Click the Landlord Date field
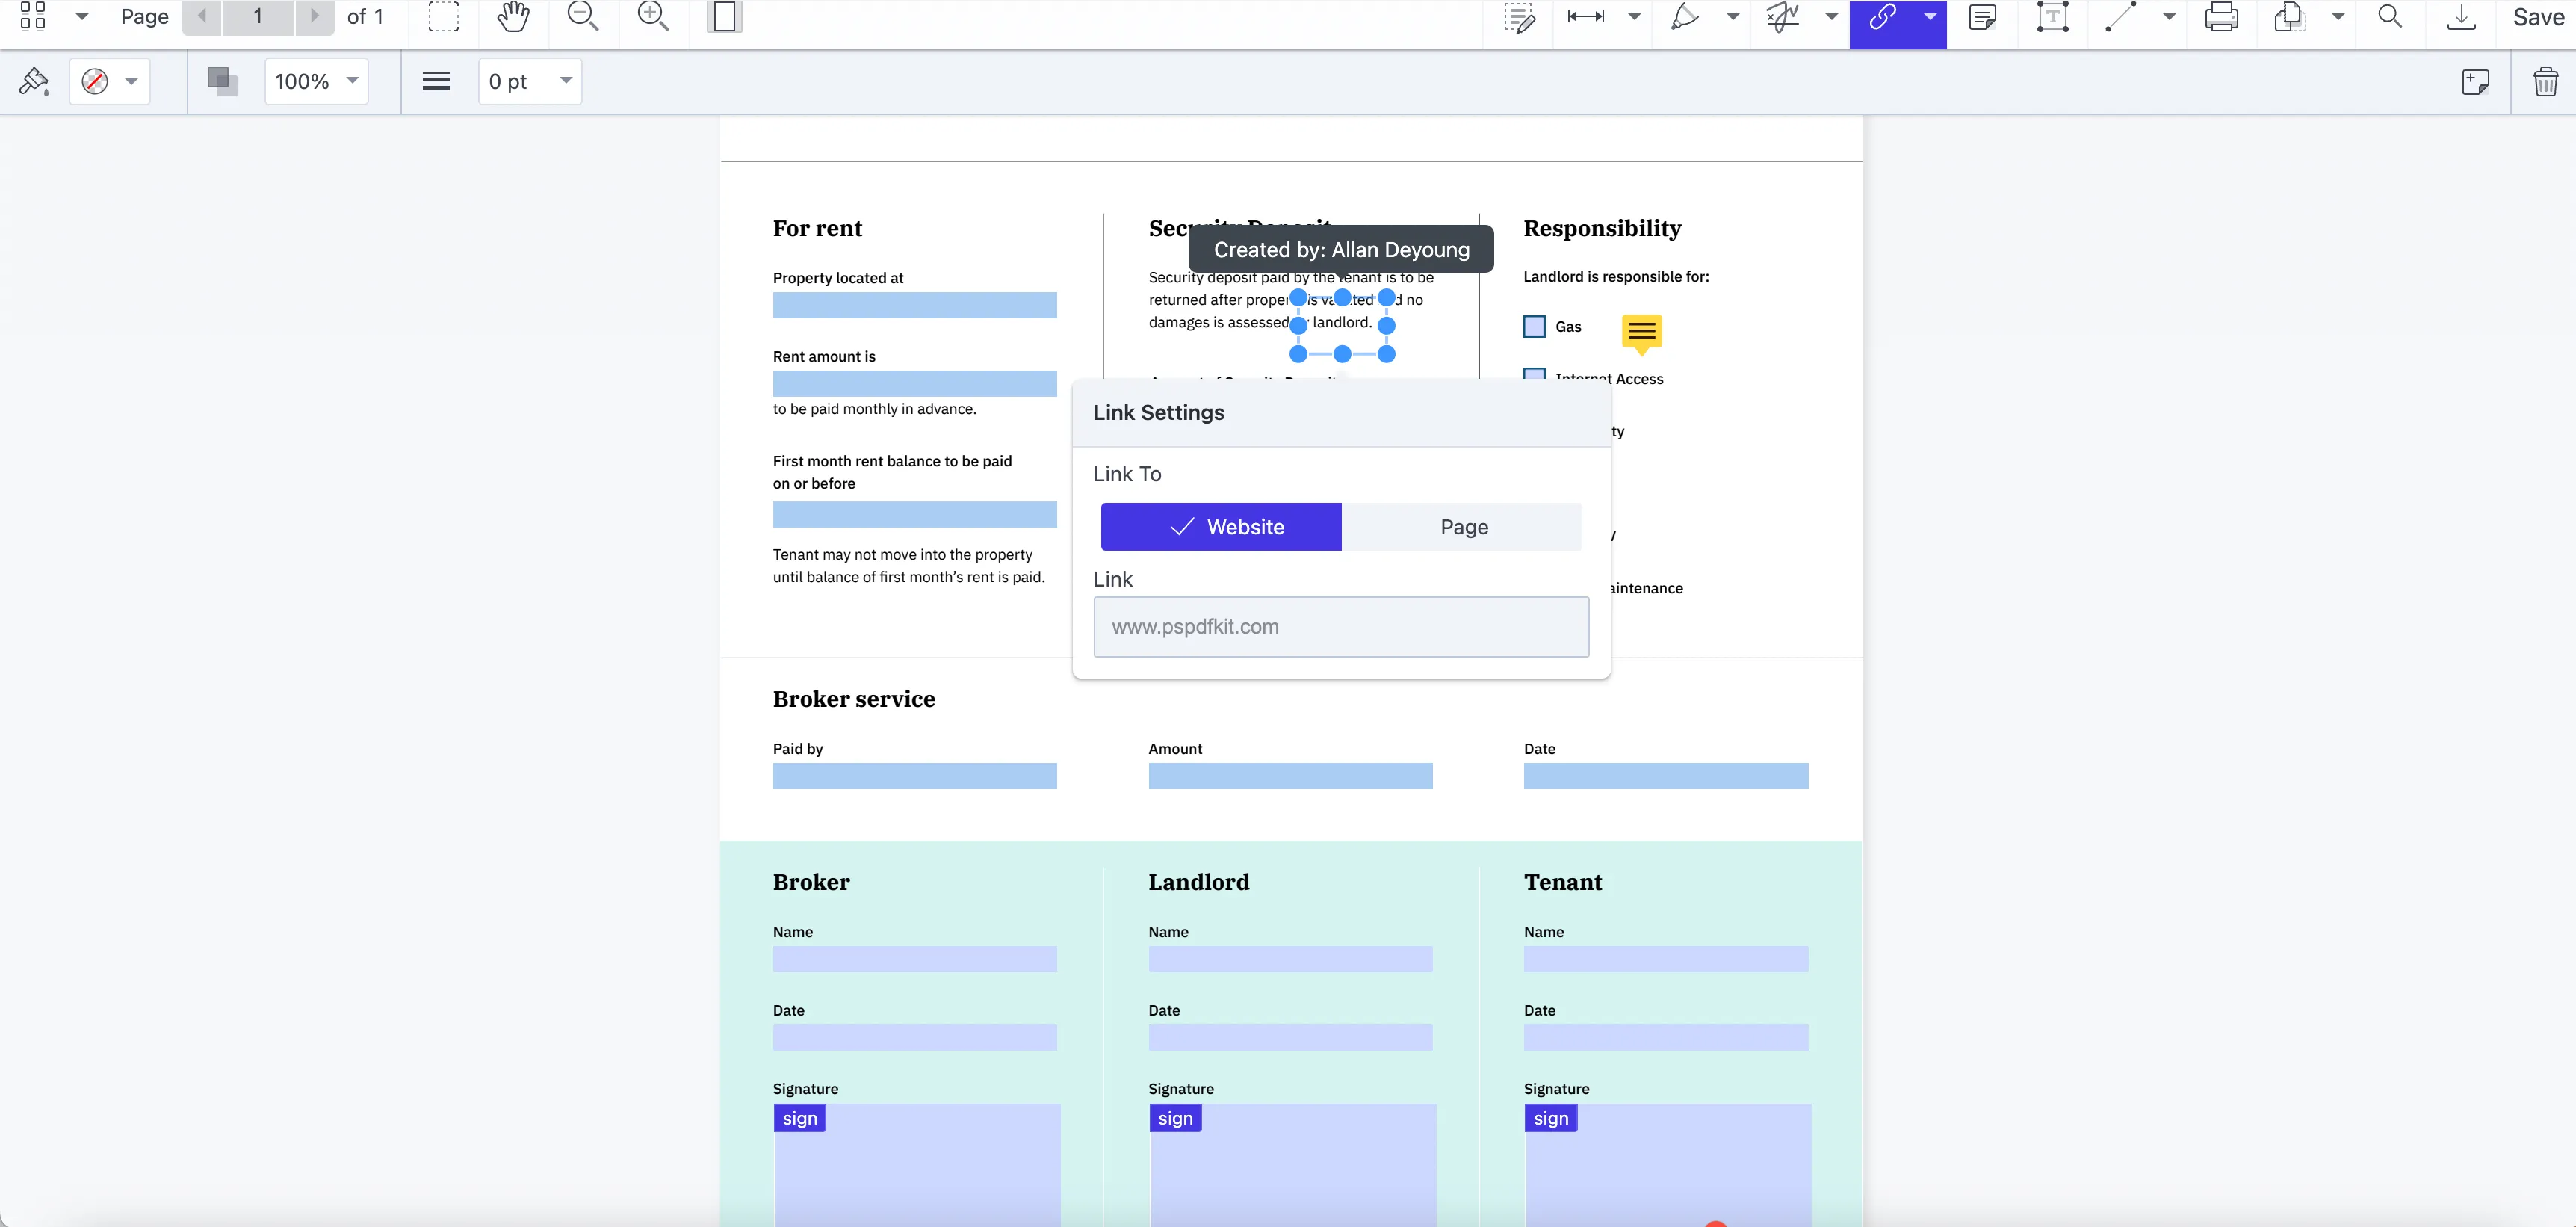Image resolution: width=2576 pixels, height=1227 pixels. pos(1290,1038)
